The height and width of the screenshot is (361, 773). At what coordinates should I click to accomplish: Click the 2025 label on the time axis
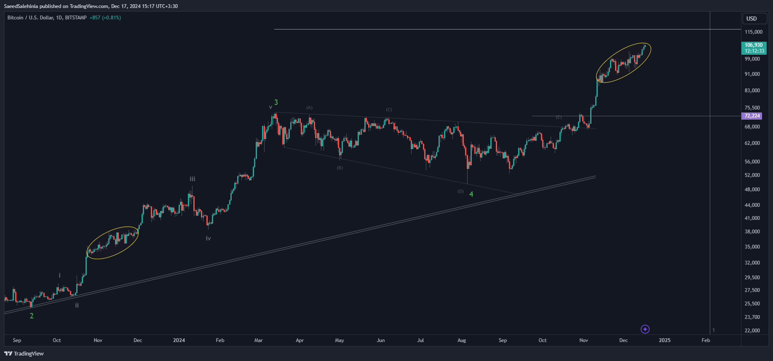click(665, 340)
